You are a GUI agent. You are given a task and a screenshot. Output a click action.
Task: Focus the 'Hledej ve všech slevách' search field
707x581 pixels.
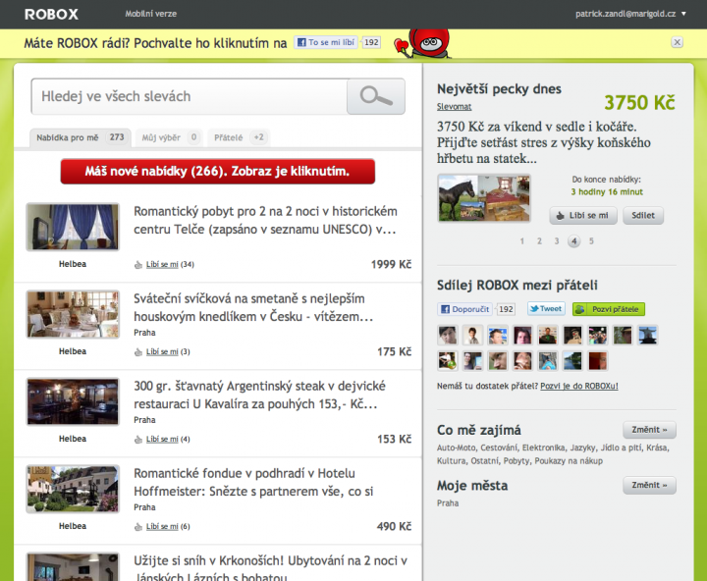click(x=190, y=96)
